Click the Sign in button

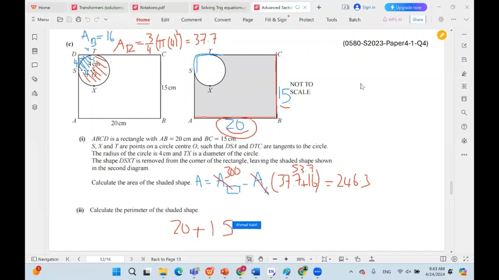point(365,7)
